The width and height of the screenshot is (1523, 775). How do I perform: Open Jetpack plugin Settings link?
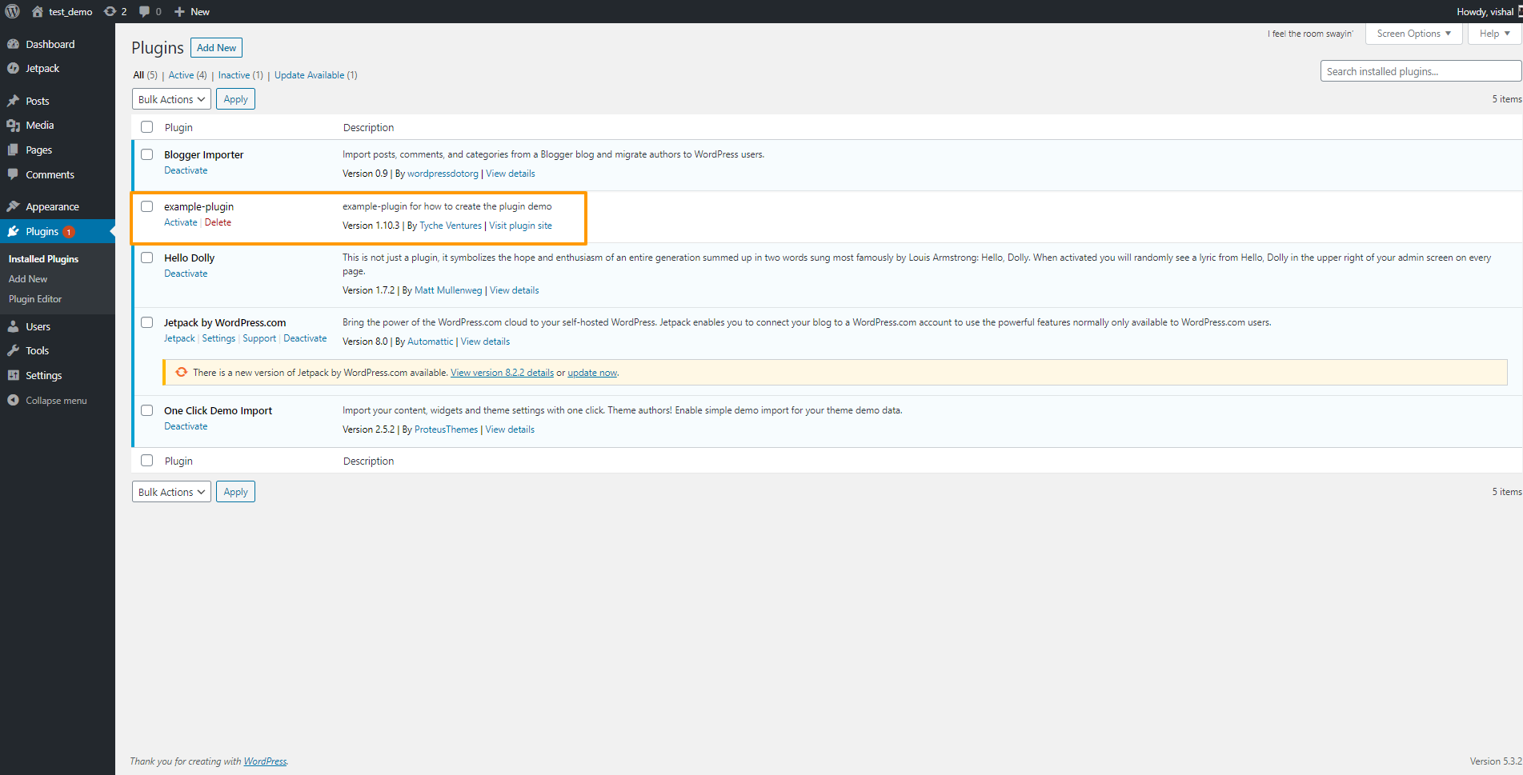click(x=218, y=338)
